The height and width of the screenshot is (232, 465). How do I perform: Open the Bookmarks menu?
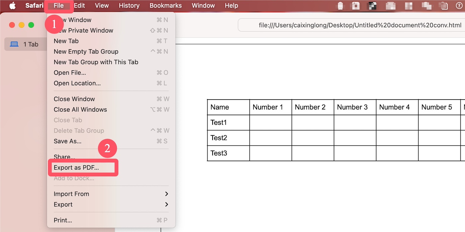coord(165,5)
